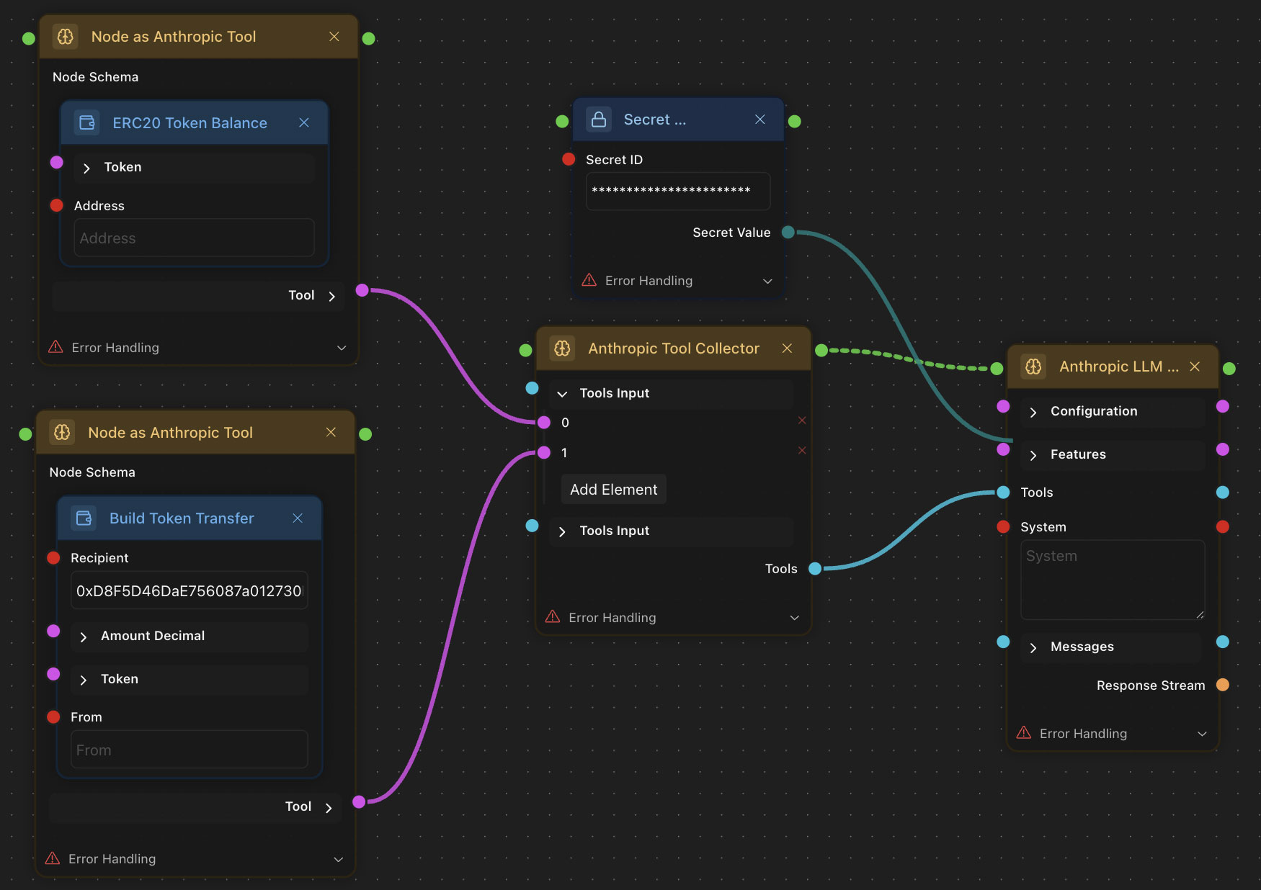Click the lock icon on Secret node
This screenshot has height=890, width=1261.
click(x=599, y=120)
